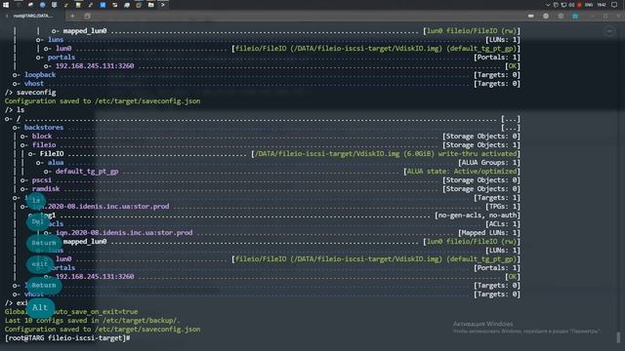Image resolution: width=625 pixels, height=351 pixels.
Task: Click the top 'vhost' tree entry
Action: (x=34, y=84)
